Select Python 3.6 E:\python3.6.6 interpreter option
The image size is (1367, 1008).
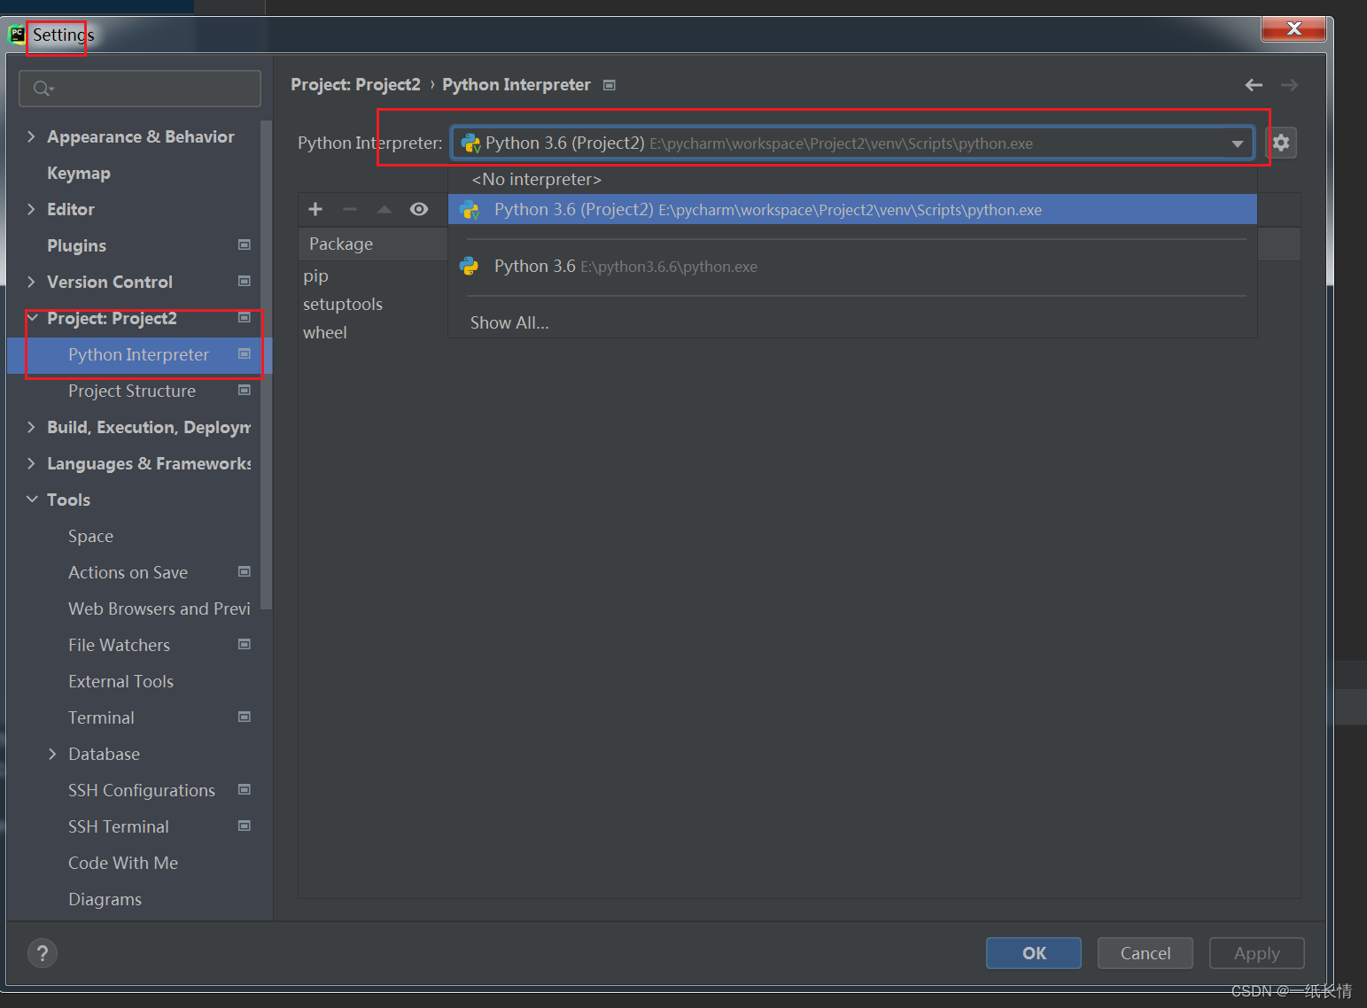[x=852, y=267]
